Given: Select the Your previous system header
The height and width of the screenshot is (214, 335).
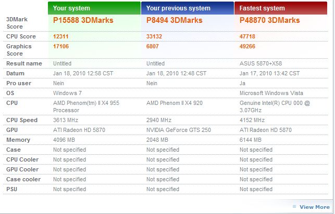Looking at the screenshot, I should [x=188, y=8].
